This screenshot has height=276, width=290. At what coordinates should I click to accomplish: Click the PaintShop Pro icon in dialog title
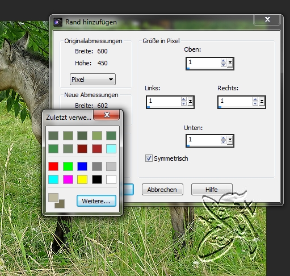pos(58,22)
